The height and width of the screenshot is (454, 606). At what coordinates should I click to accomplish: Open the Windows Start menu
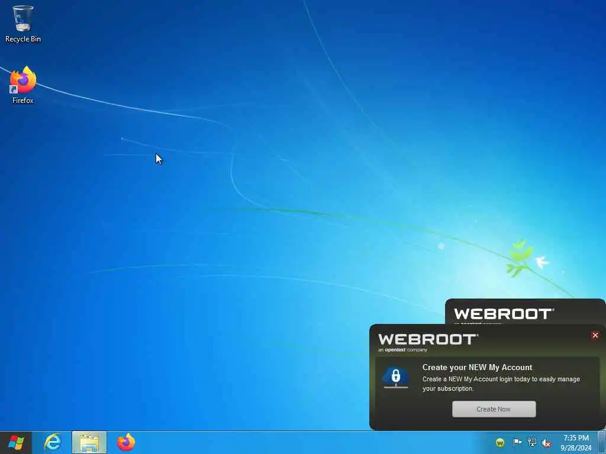tap(16, 442)
